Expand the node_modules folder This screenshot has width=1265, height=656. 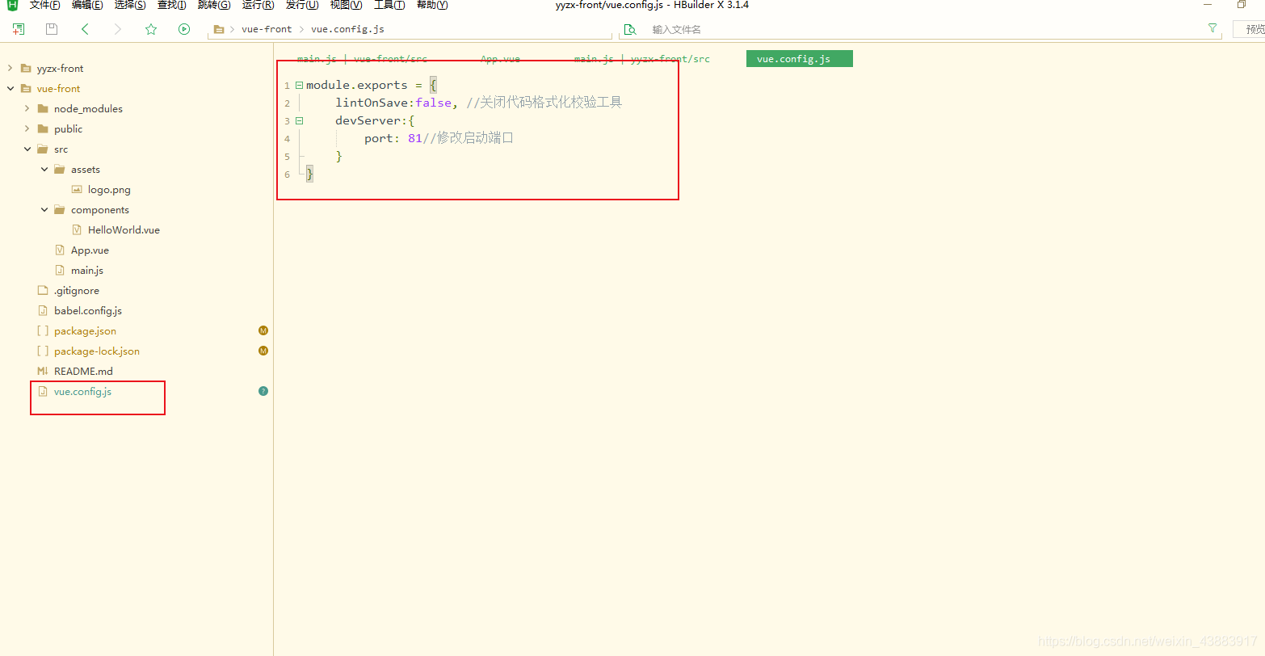click(x=27, y=109)
